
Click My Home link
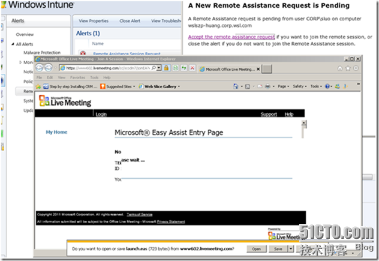click(56, 132)
